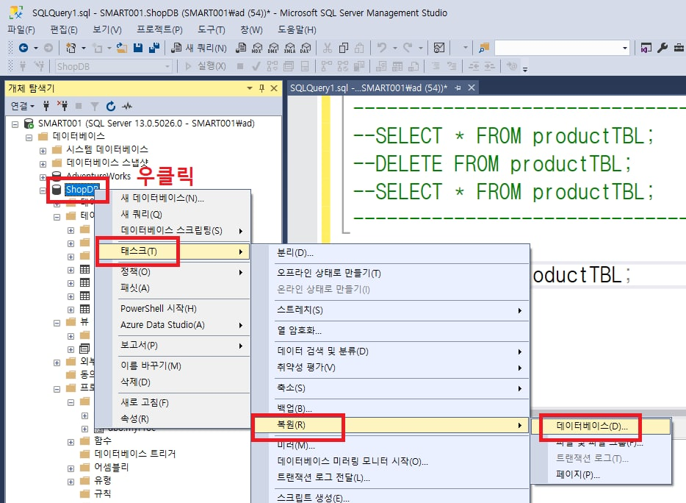Open the 창(W) menu

(252, 29)
